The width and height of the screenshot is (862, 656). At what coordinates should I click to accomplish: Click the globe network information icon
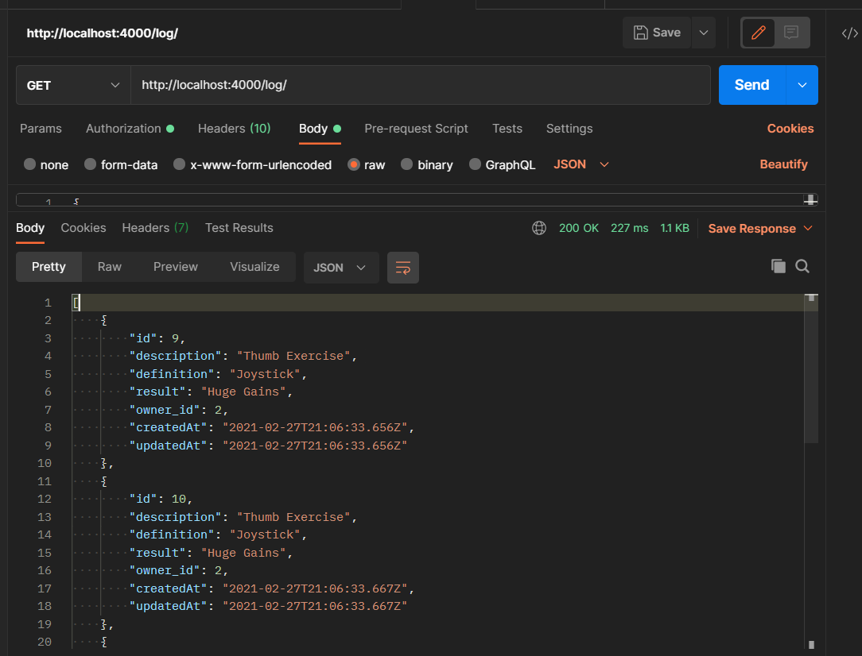[x=539, y=228]
